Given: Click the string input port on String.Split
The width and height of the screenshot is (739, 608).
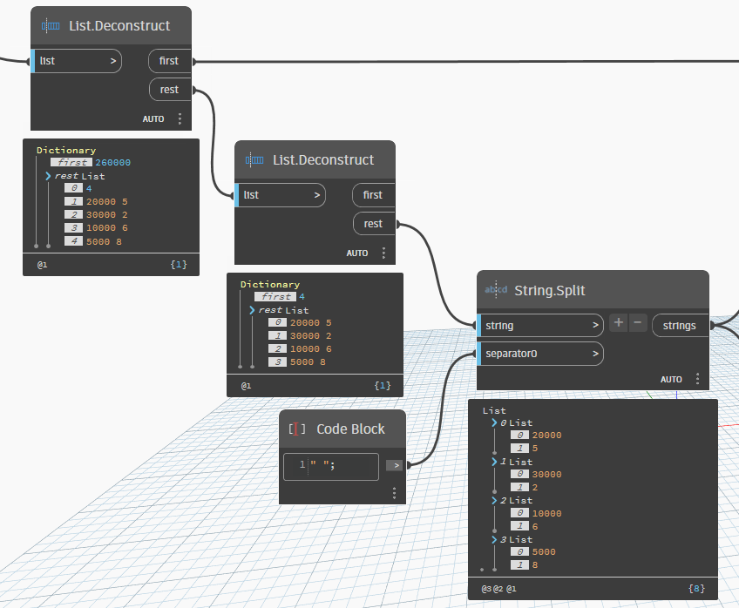Looking at the screenshot, I should (540, 326).
